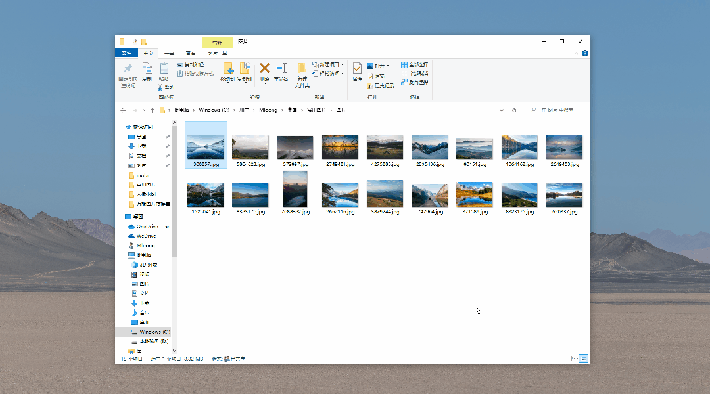This screenshot has height=394, width=710.
Task: Click Invert selection (反向选择) in the ribbon
Action: (414, 82)
